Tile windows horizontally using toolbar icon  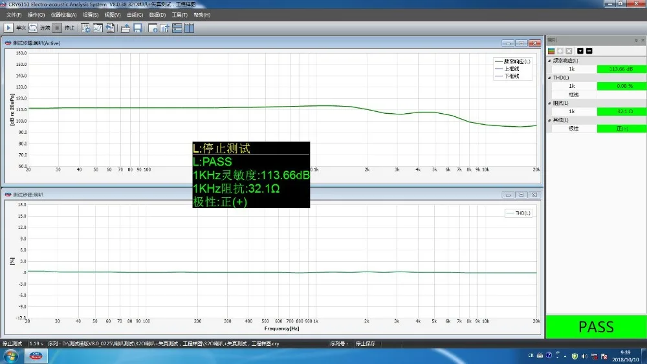[x=177, y=28]
